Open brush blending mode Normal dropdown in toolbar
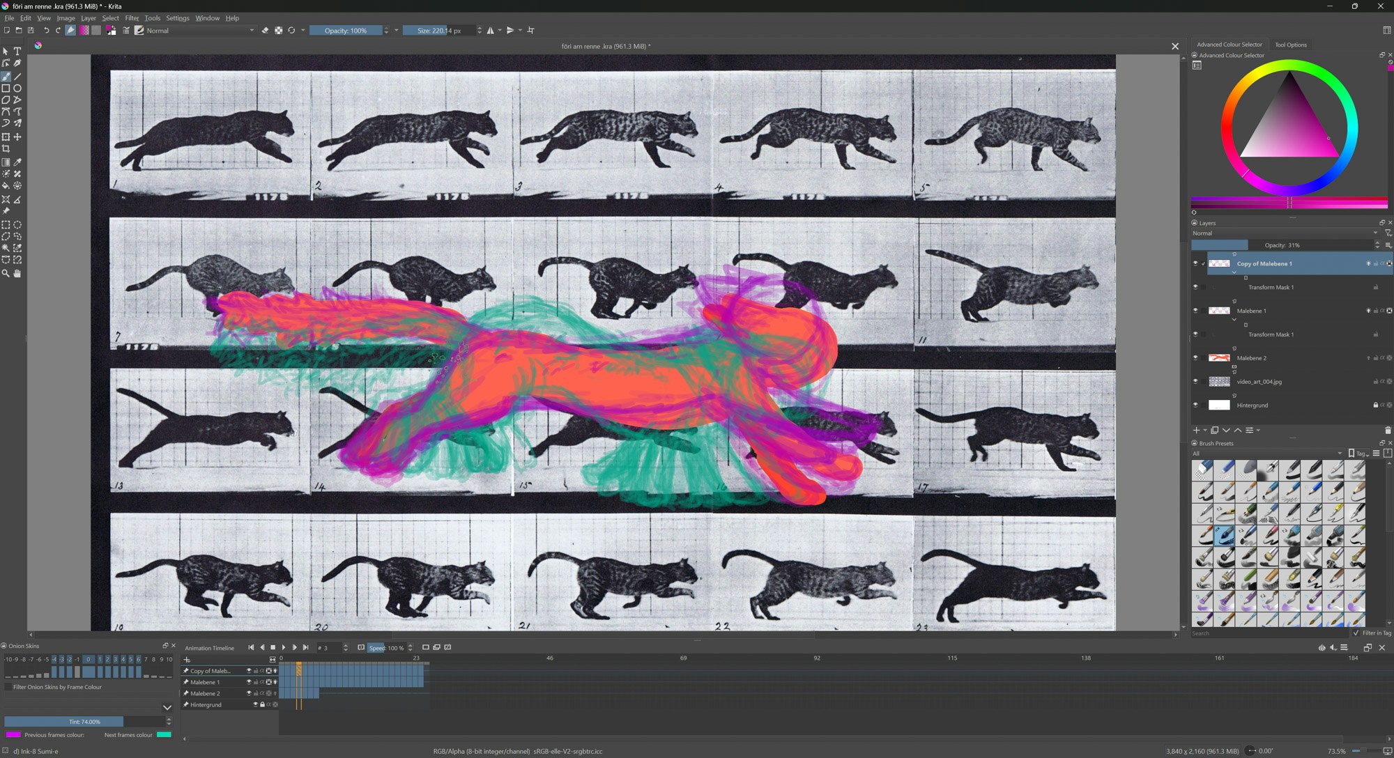 (x=199, y=31)
